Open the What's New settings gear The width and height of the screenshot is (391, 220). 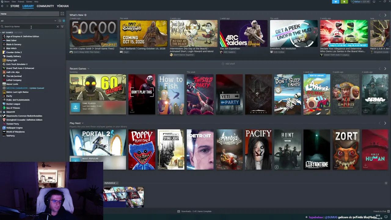coord(85,15)
